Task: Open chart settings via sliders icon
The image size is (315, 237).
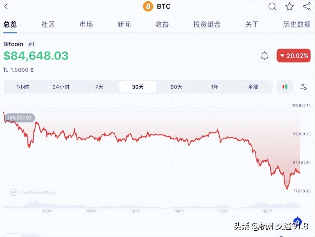Action: pos(304,86)
